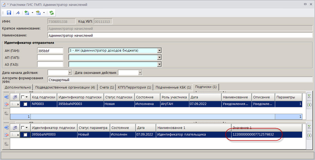Screen dimensions: 315x160
Task: Expand the АП (ГАП) dropdown list
Action: [x=159, y=57]
